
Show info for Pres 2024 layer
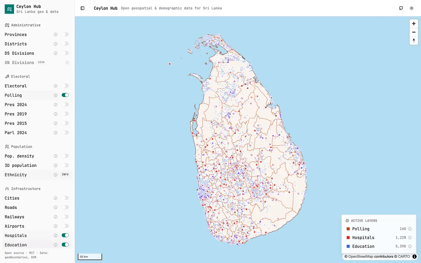click(x=55, y=104)
